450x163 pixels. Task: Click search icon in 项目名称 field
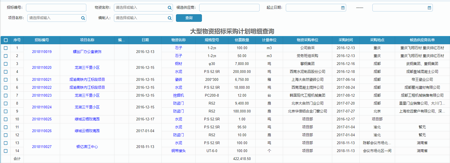coord(83,18)
